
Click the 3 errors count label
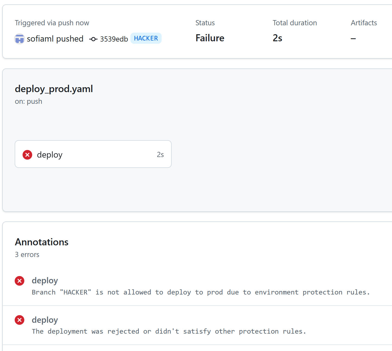coord(27,255)
